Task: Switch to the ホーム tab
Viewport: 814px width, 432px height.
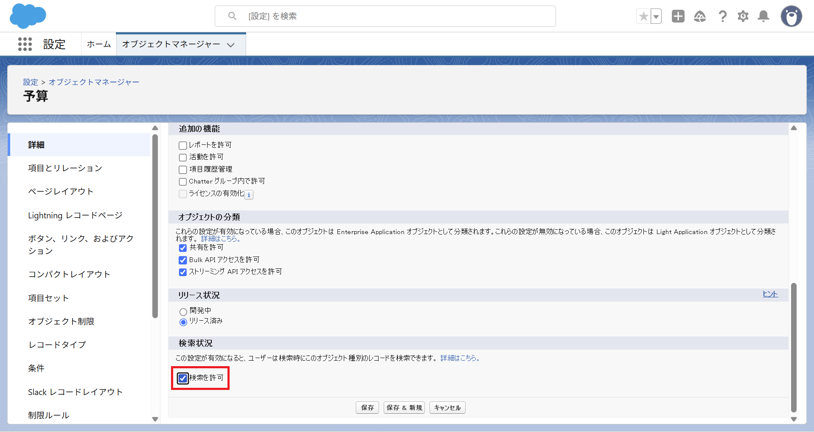Action: pos(98,44)
